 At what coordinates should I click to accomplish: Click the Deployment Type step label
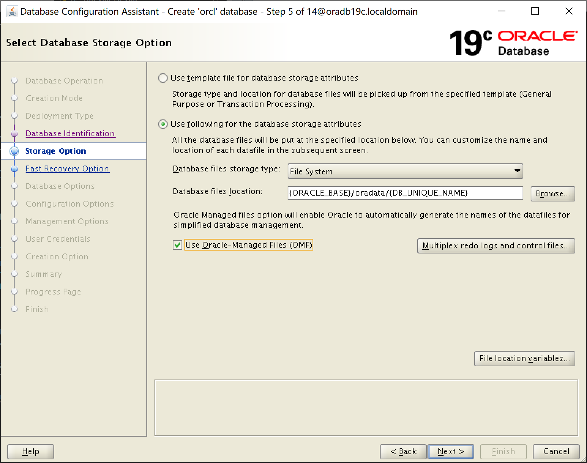[60, 116]
